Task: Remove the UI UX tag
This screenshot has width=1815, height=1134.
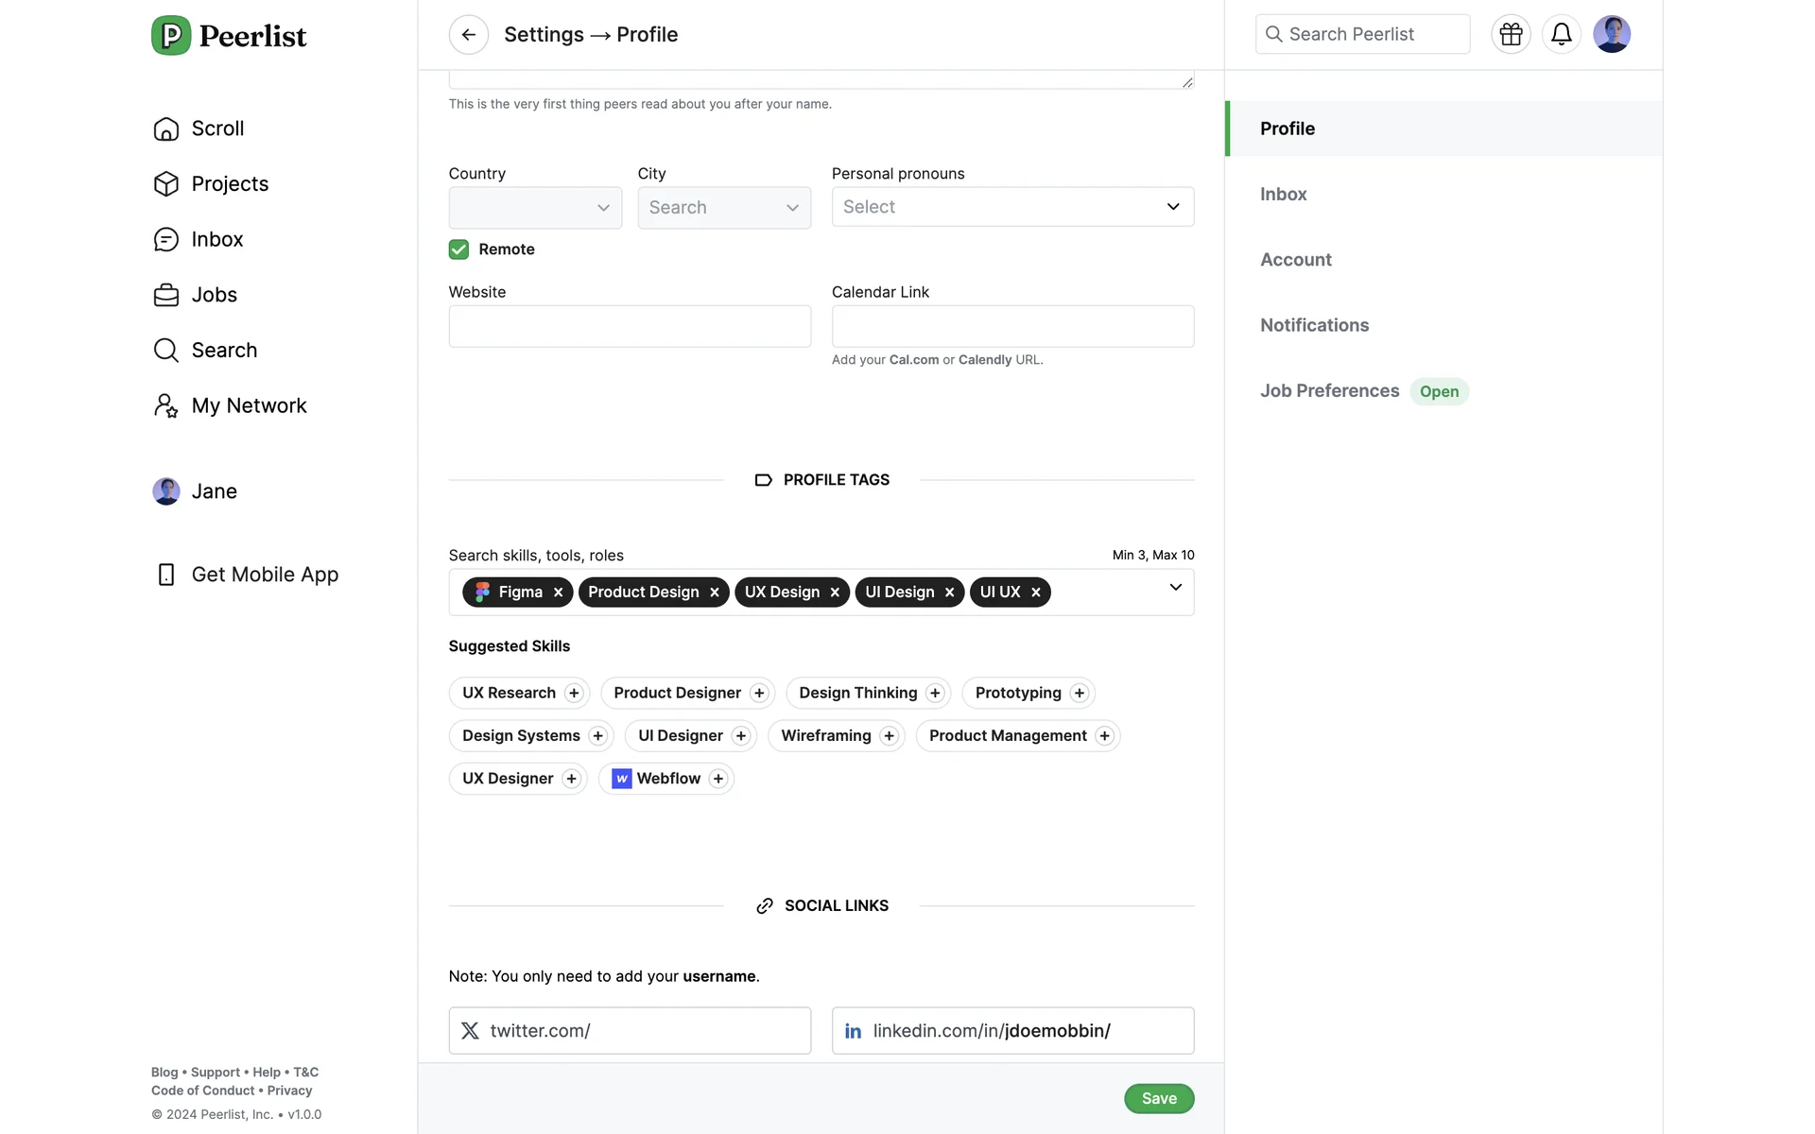Action: click(1036, 593)
